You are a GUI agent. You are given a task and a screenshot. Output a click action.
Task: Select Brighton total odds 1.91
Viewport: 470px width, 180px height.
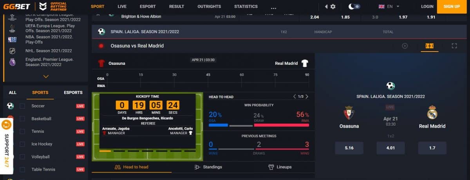tap(431, 17)
